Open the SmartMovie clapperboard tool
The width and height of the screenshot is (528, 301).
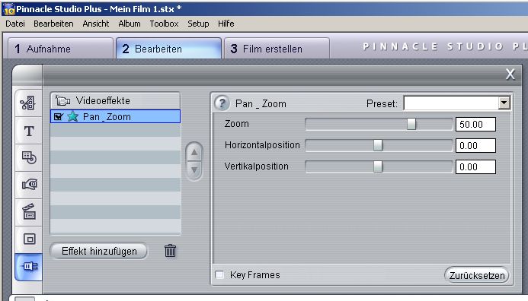[x=29, y=211]
